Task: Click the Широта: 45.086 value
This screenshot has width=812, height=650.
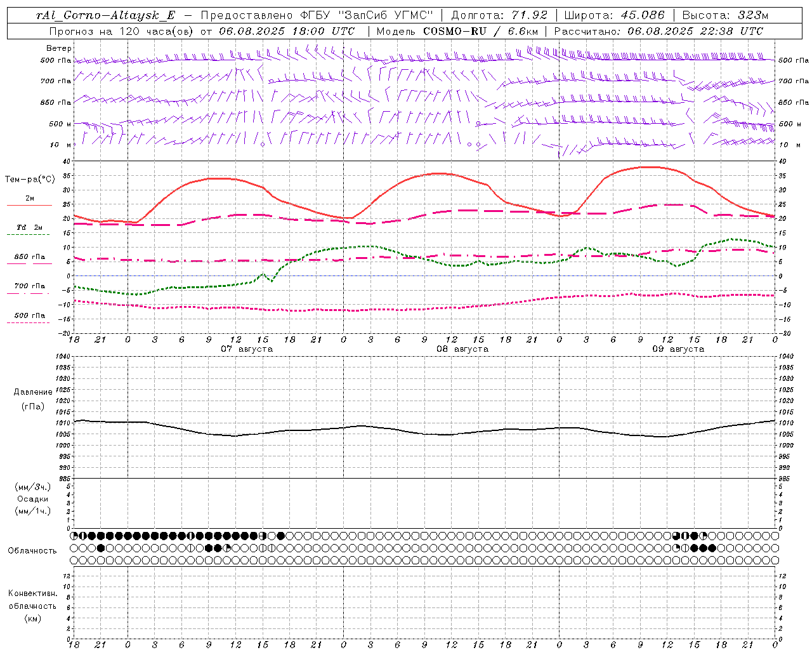Action: 614,15
